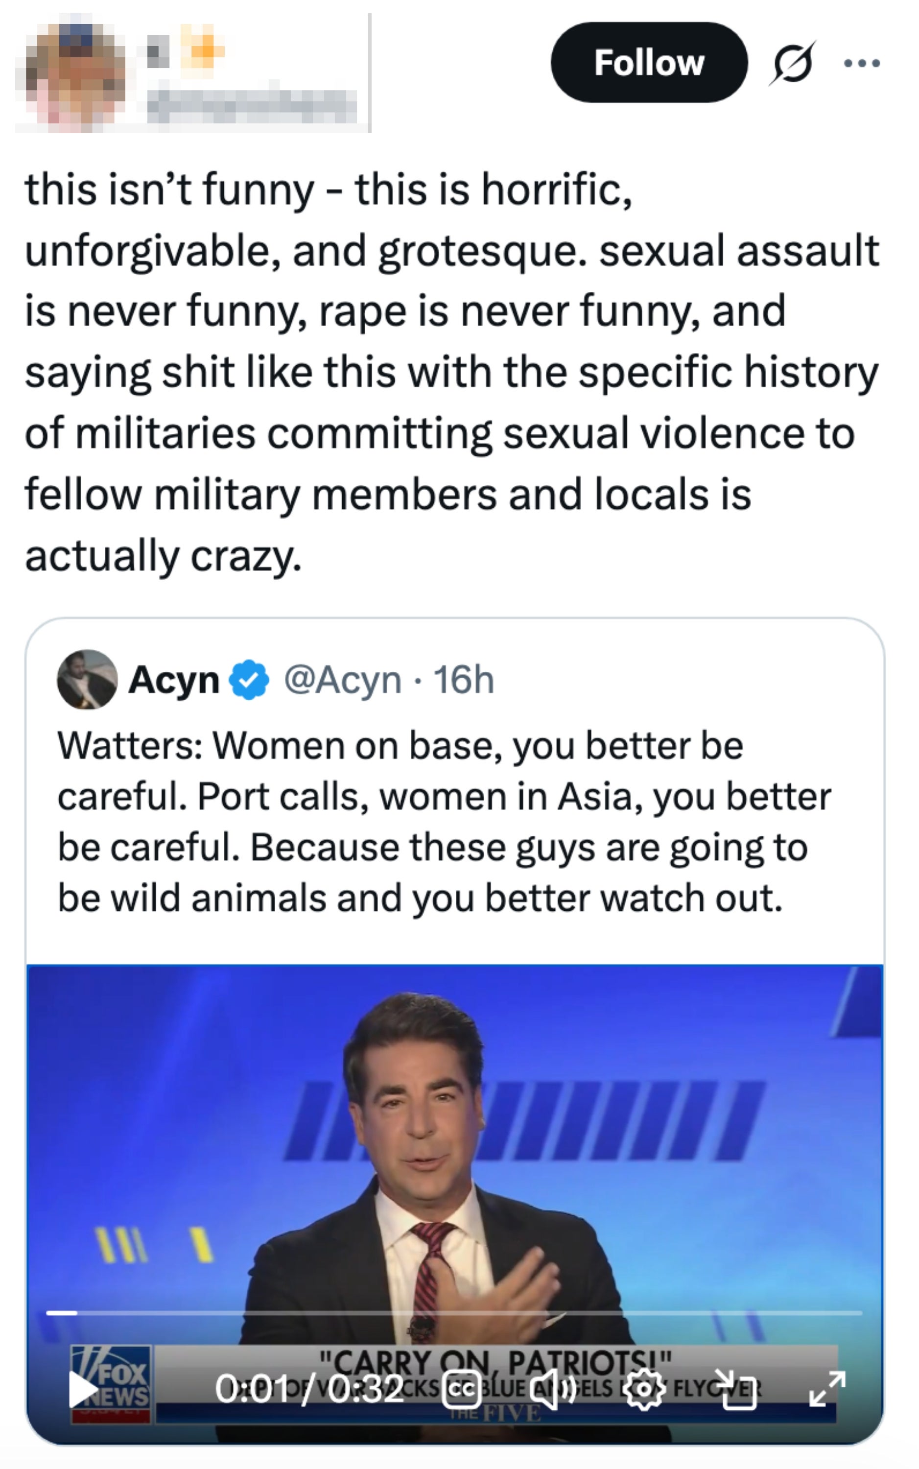
Task: Click the Follow button
Action: (649, 63)
